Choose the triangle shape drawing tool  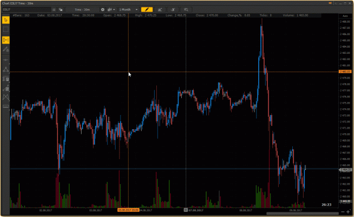click(x=6, y=69)
